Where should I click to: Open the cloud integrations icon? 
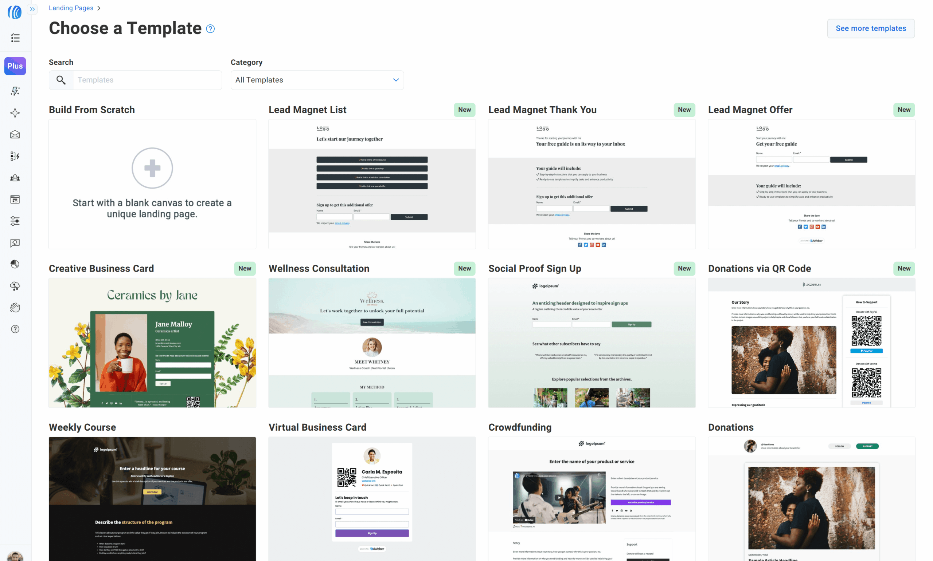pyautogui.click(x=15, y=286)
